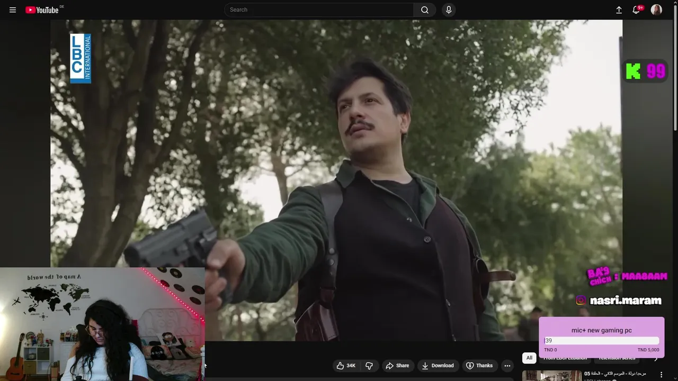Open the YouTube hamburger guide menu
Image resolution: width=678 pixels, height=381 pixels.
point(13,10)
